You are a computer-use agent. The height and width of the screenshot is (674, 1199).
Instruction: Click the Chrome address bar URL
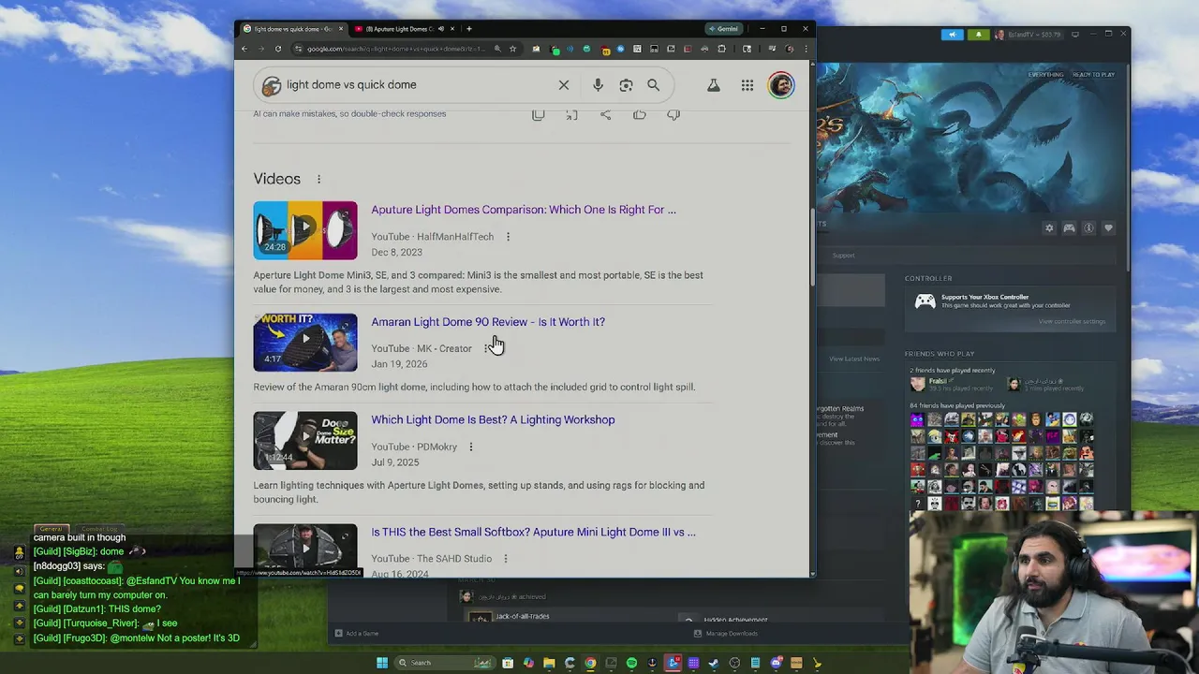click(x=396, y=49)
